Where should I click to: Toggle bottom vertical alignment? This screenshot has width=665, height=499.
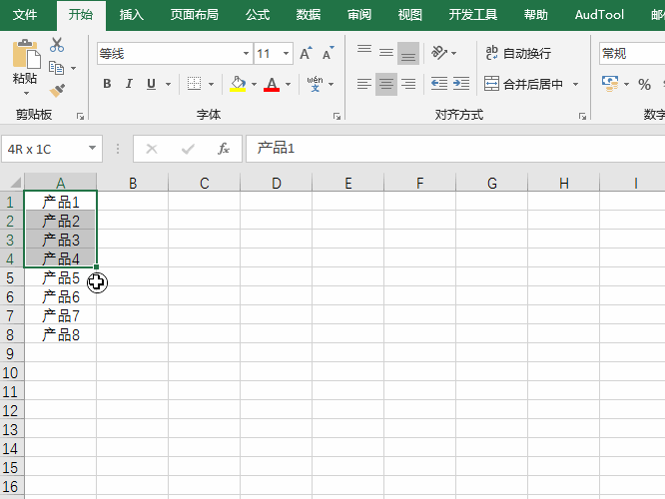[x=408, y=54]
